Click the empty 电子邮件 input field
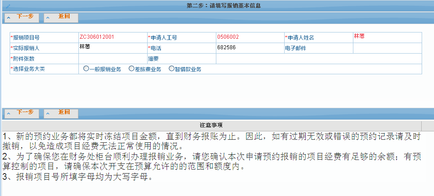This screenshot has height=196, width=434. coord(387,48)
